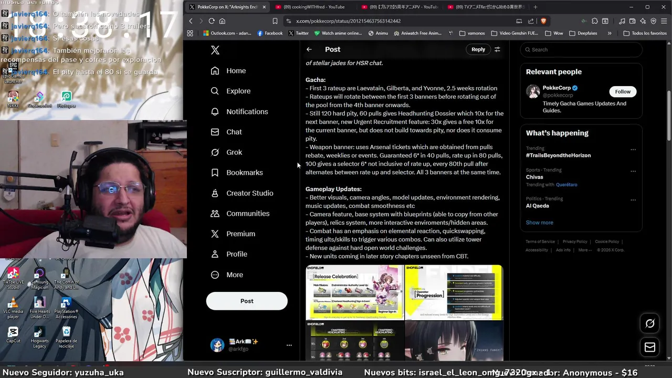
Task: Show more bookmarks overflow chevron
Action: click(x=610, y=33)
